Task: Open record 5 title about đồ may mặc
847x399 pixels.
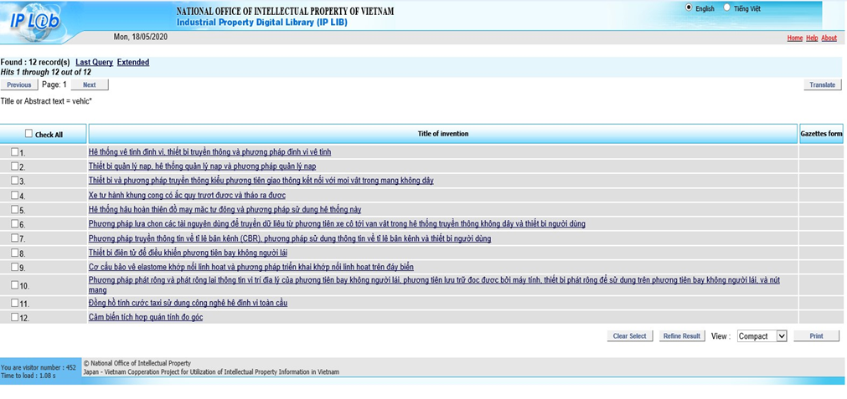Action: tap(225, 209)
